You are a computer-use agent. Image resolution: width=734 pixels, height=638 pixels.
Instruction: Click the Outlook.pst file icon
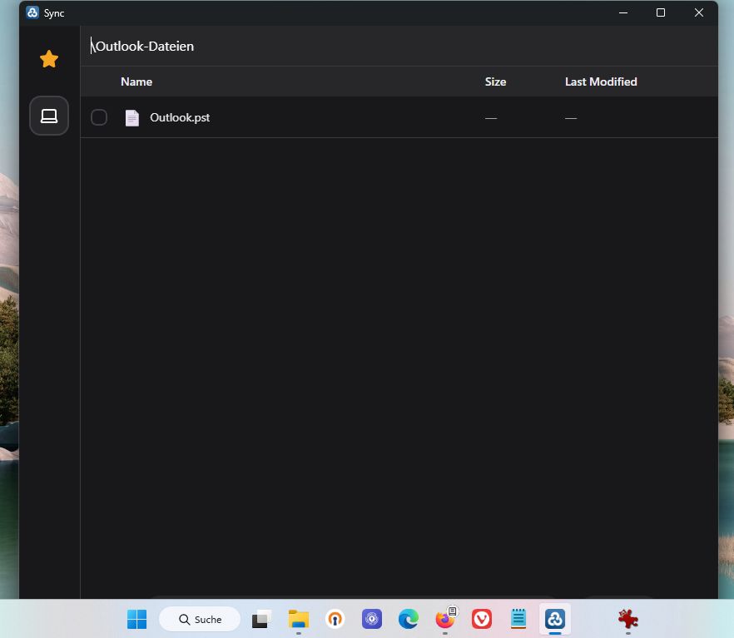click(132, 118)
